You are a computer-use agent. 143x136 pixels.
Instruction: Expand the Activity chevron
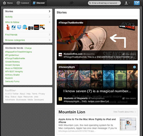click(50, 17)
